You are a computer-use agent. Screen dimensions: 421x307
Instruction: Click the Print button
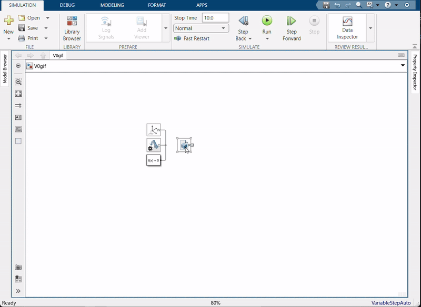[x=32, y=38]
